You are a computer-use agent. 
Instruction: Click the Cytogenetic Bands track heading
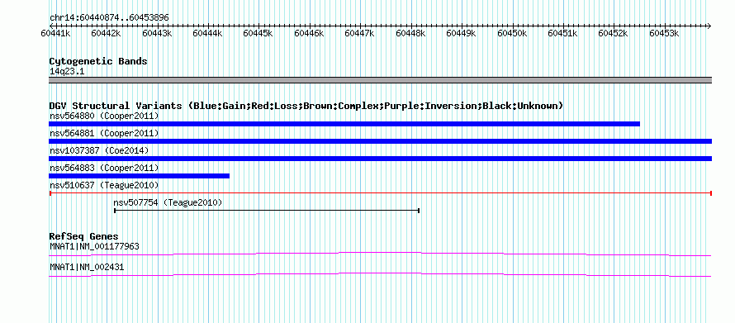pyautogui.click(x=98, y=61)
